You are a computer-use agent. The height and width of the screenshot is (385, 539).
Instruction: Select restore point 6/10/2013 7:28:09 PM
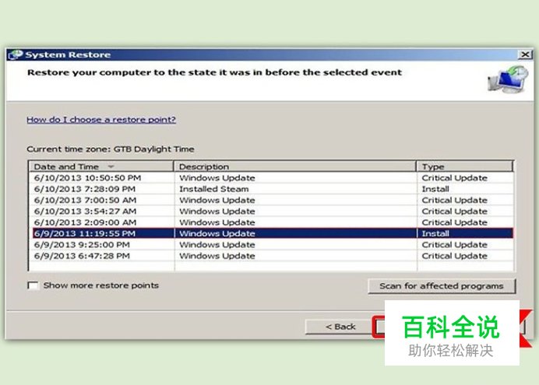coord(271,189)
